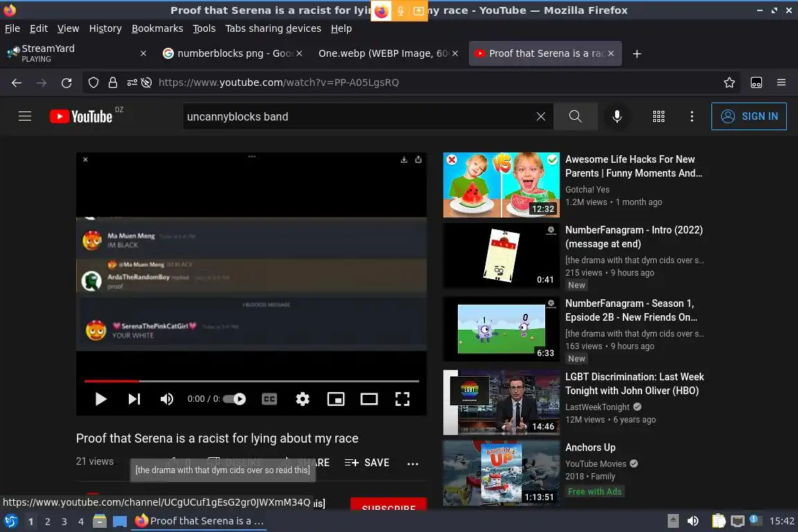Open NumberFanagram Season 1 Episode 2B
The height and width of the screenshot is (532, 798).
coord(631,310)
